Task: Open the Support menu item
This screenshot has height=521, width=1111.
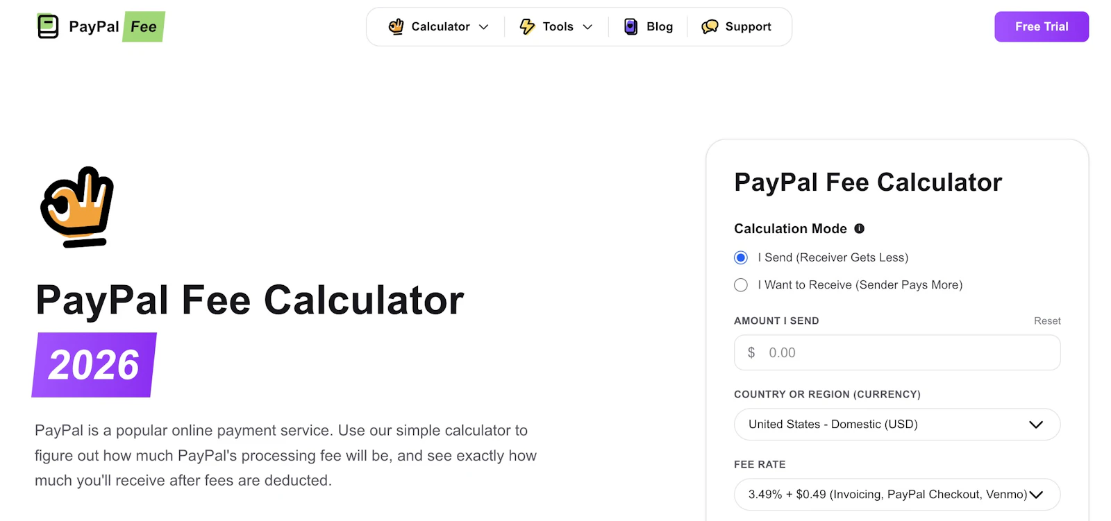Action: tap(748, 26)
